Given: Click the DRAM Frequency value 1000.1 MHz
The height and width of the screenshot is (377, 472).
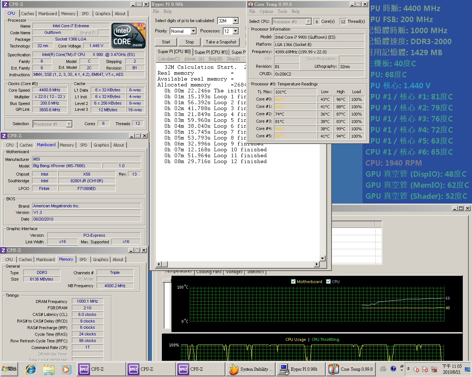Looking at the screenshot, I should tap(87, 302).
